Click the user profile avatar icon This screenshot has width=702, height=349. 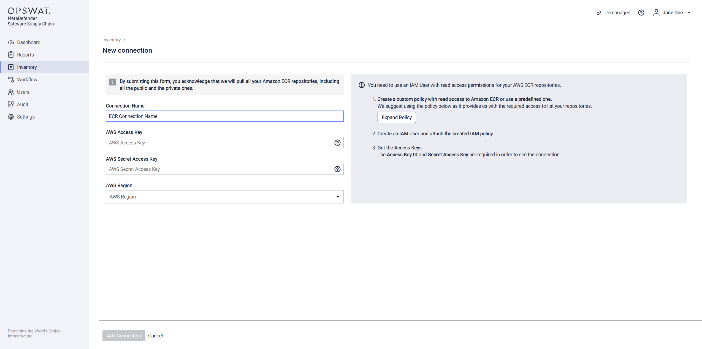pos(656,13)
